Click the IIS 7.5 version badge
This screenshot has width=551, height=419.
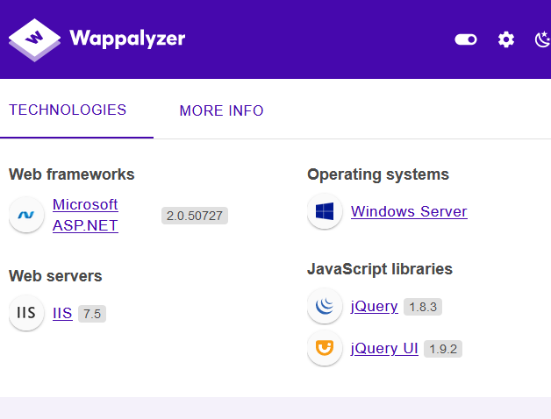[x=92, y=314]
